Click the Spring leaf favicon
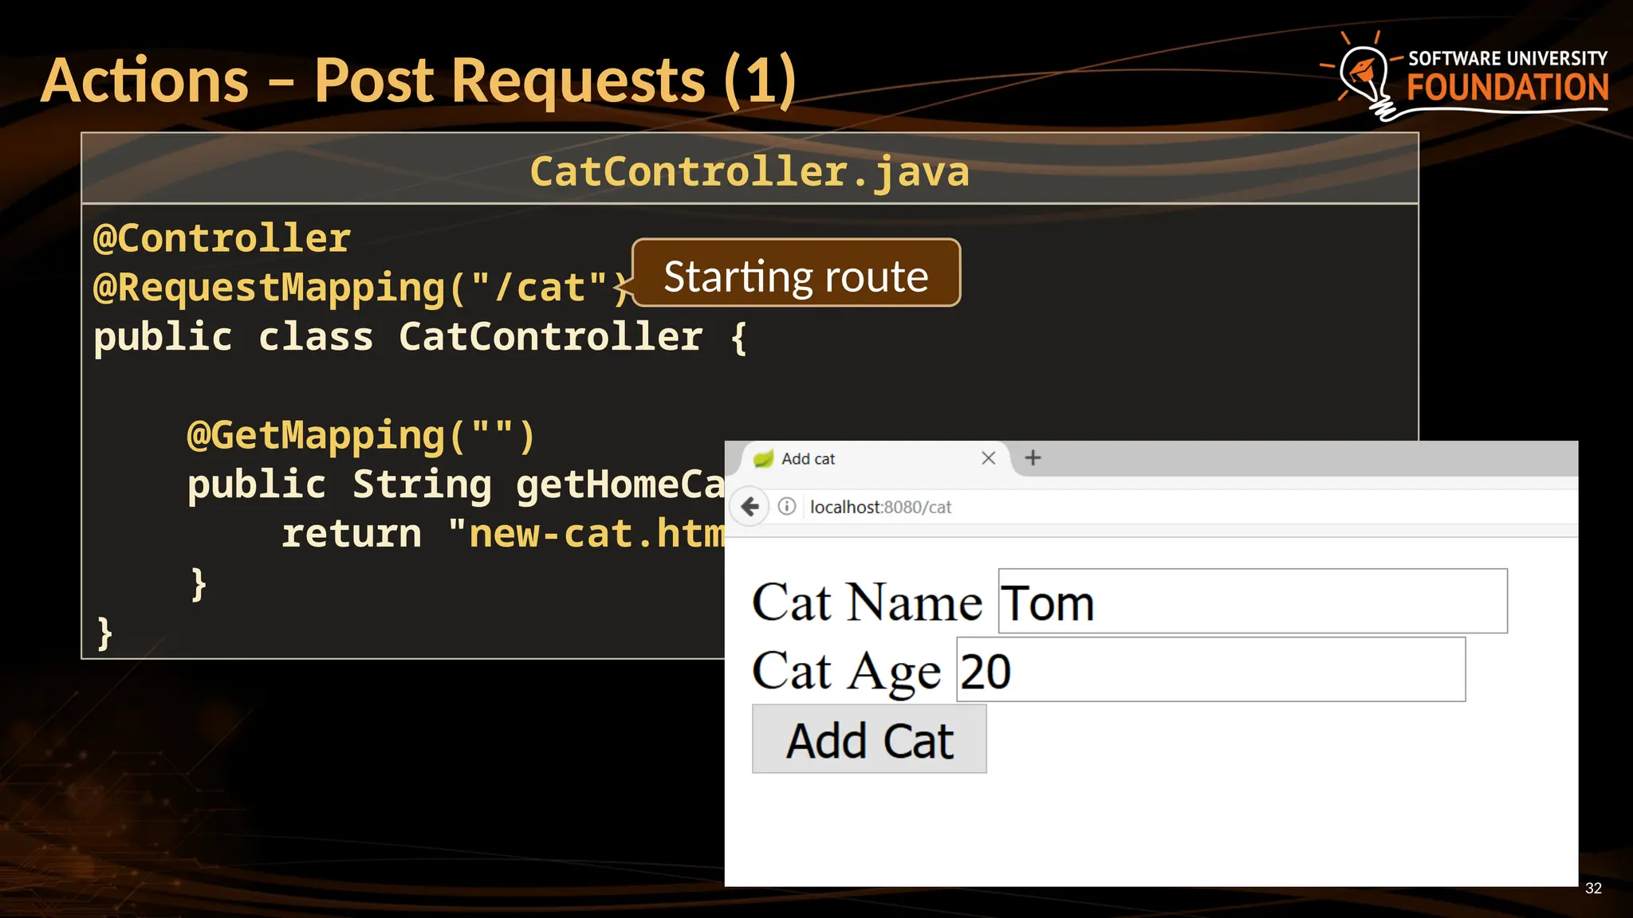The height and width of the screenshot is (918, 1633). pyautogui.click(x=764, y=459)
